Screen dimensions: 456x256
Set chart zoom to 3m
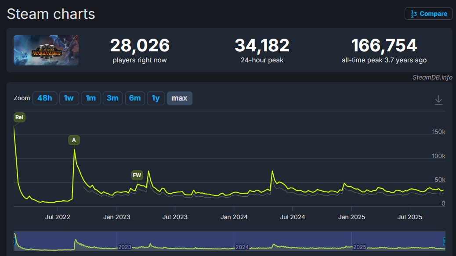pos(112,98)
